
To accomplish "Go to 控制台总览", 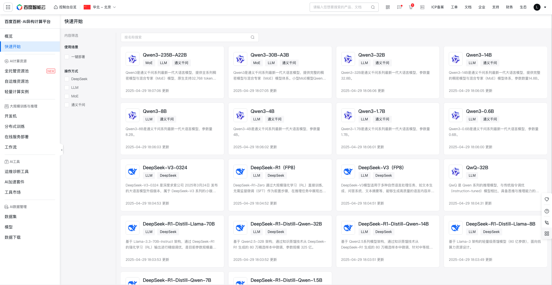I will [x=65, y=7].
